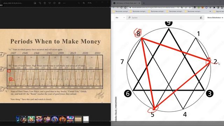
Task: Open a new browser tab
Action: [x=144, y=3]
